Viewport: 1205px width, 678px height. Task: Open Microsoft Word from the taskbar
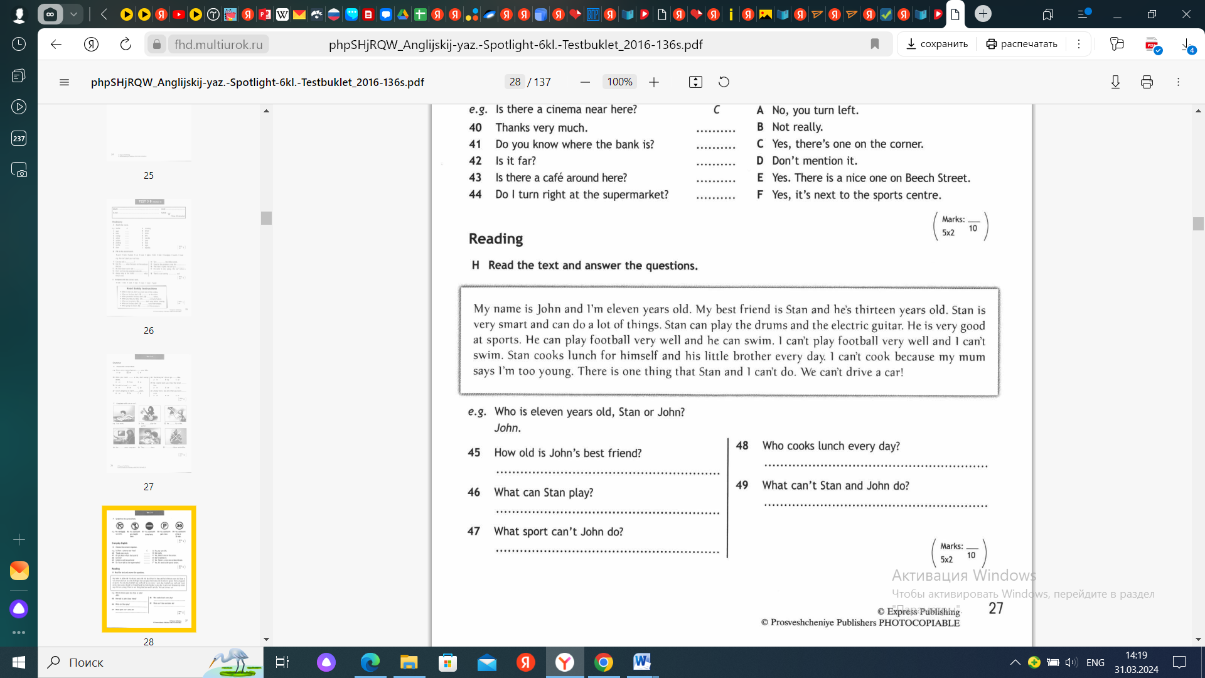(x=641, y=662)
